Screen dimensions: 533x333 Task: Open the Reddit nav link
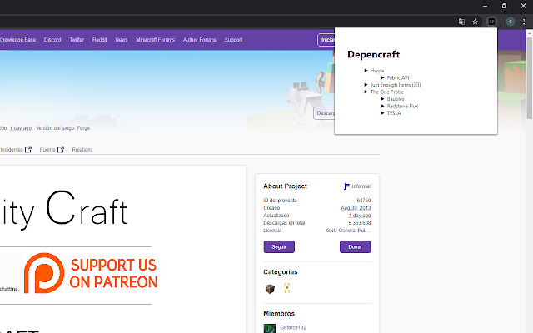click(99, 40)
